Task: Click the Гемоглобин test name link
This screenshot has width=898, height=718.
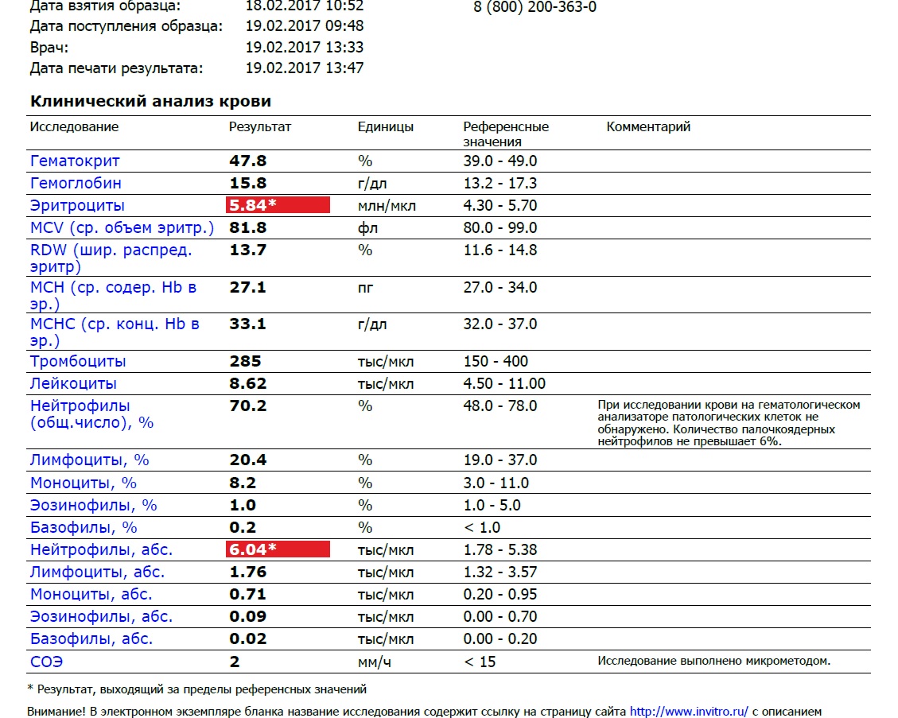Action: [x=76, y=183]
